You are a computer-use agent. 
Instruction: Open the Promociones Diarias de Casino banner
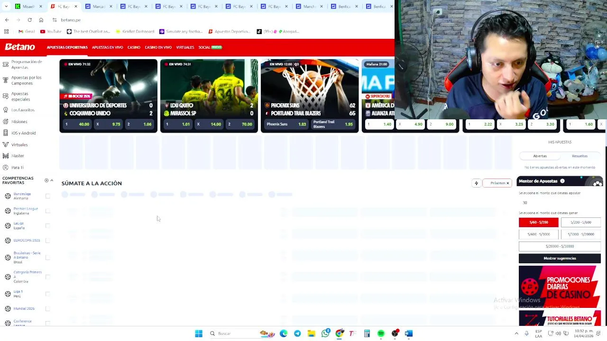560,287
